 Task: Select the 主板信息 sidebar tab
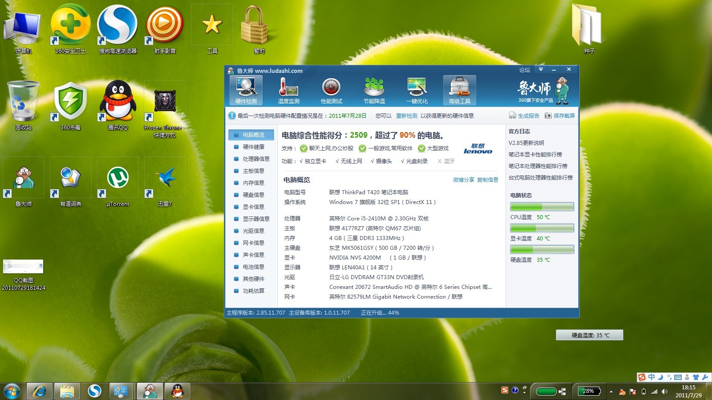pos(251,171)
